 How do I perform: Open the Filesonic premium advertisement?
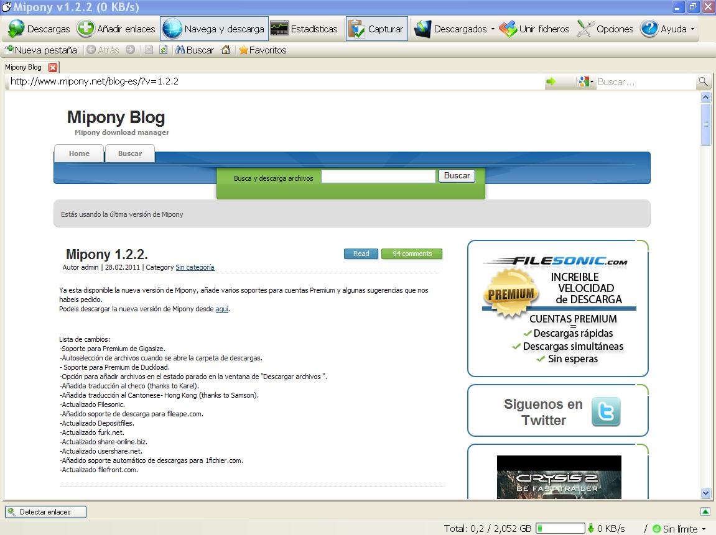(x=557, y=308)
